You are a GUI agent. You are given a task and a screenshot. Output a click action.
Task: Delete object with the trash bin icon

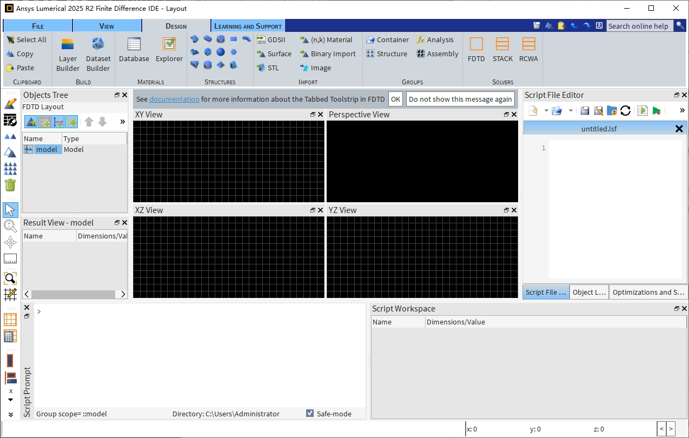10,185
